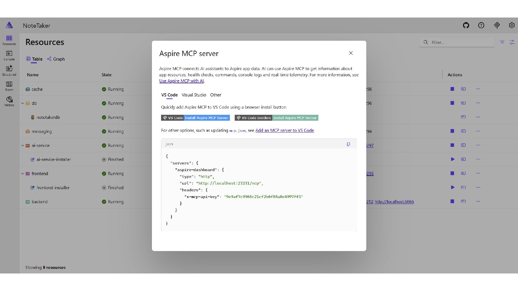The height and width of the screenshot is (291, 518).
Task: Open the MCP server icon in header
Action: [x=497, y=25]
